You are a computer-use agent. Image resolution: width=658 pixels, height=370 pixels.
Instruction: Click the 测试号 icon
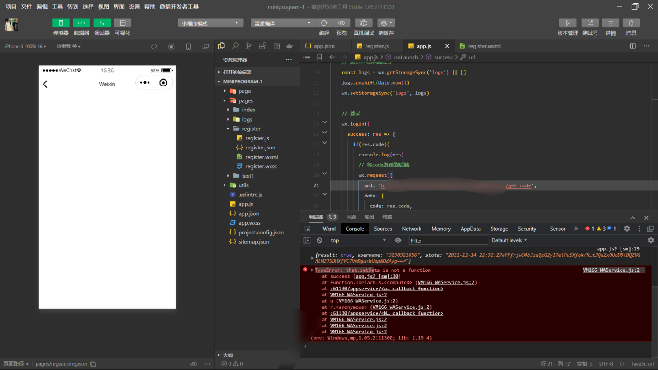pos(590,23)
